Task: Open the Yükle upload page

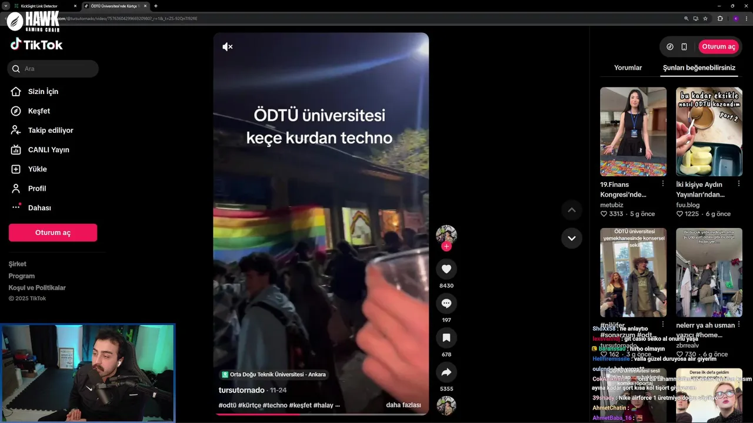Action: pyautogui.click(x=37, y=169)
